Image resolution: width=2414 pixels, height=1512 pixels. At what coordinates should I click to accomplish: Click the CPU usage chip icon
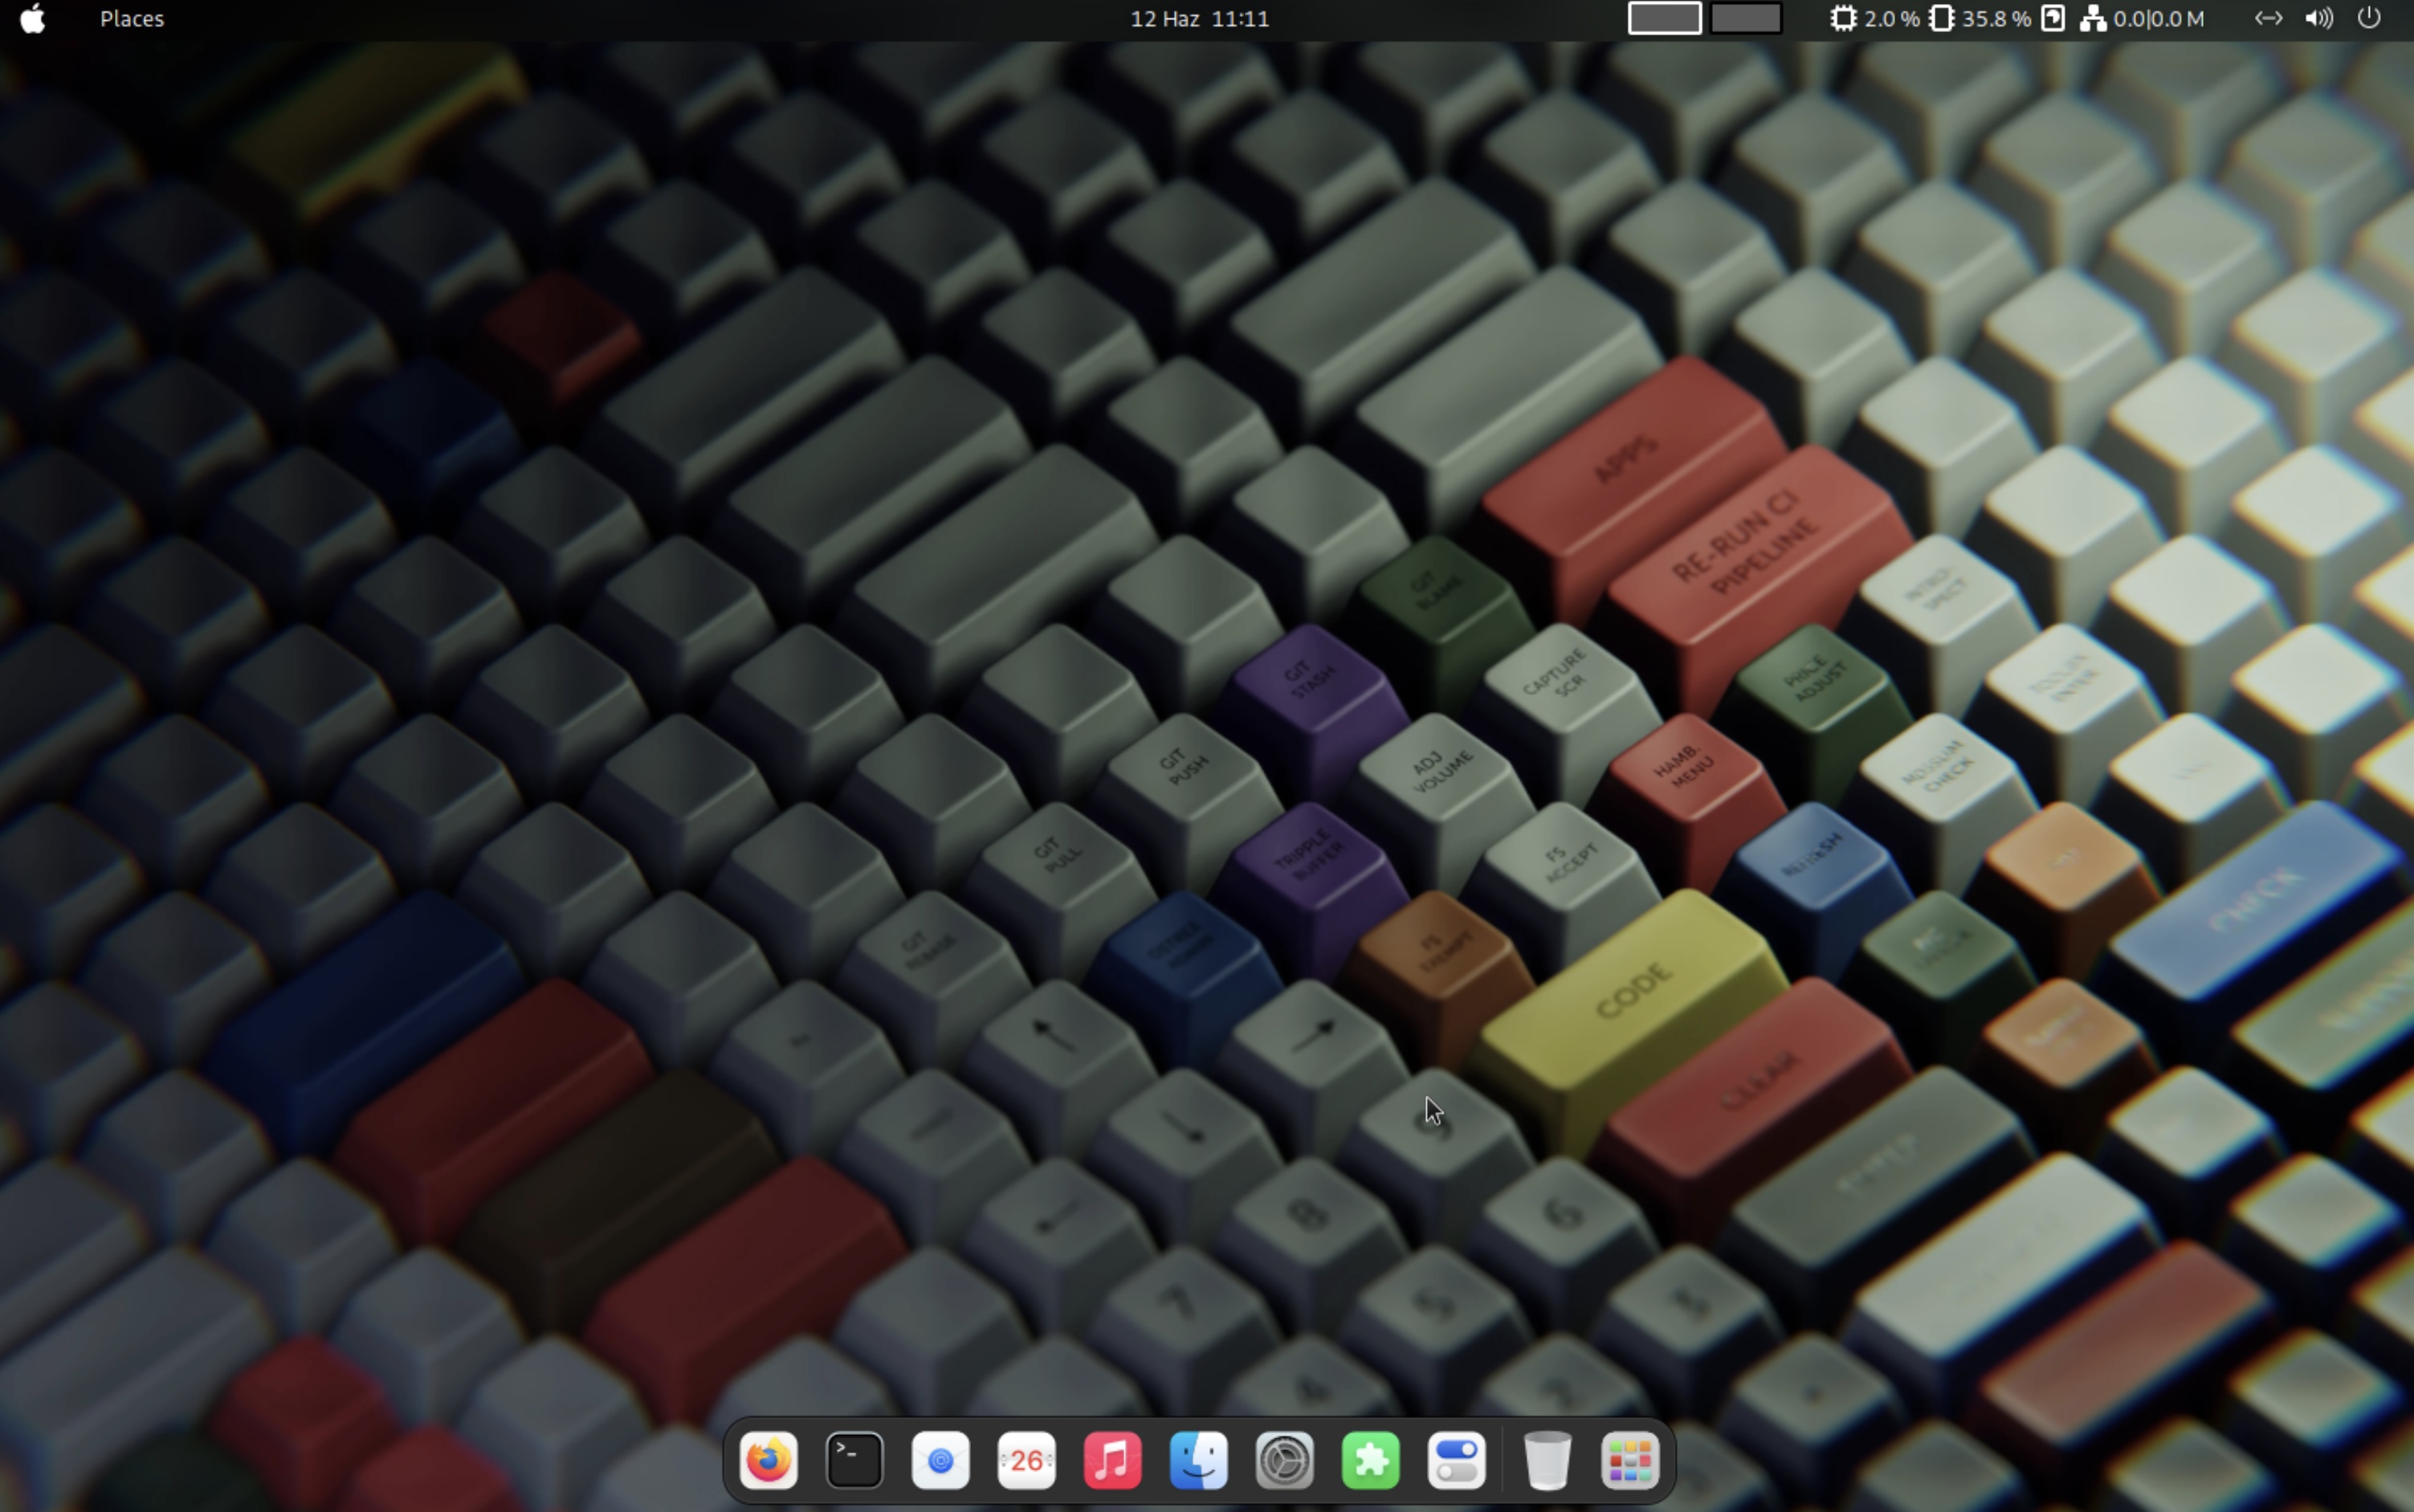tap(1843, 18)
